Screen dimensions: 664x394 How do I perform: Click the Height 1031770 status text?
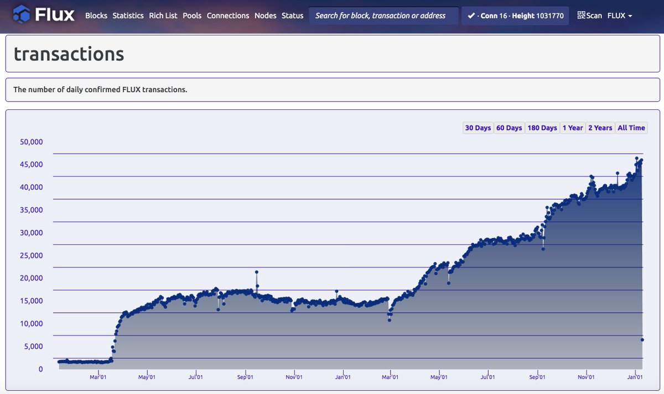pos(538,15)
